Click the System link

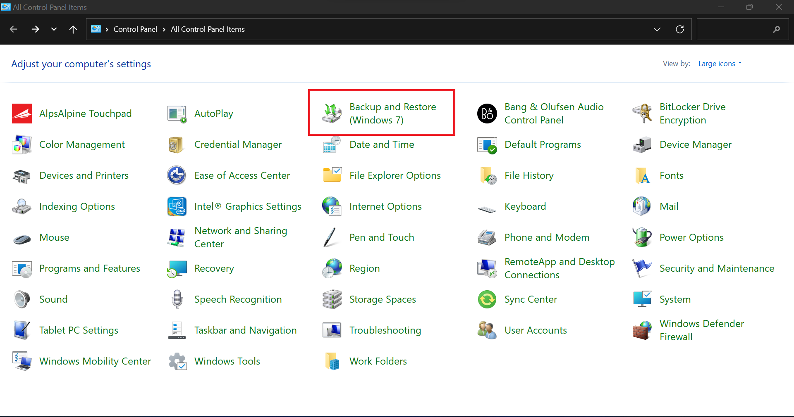tap(675, 299)
